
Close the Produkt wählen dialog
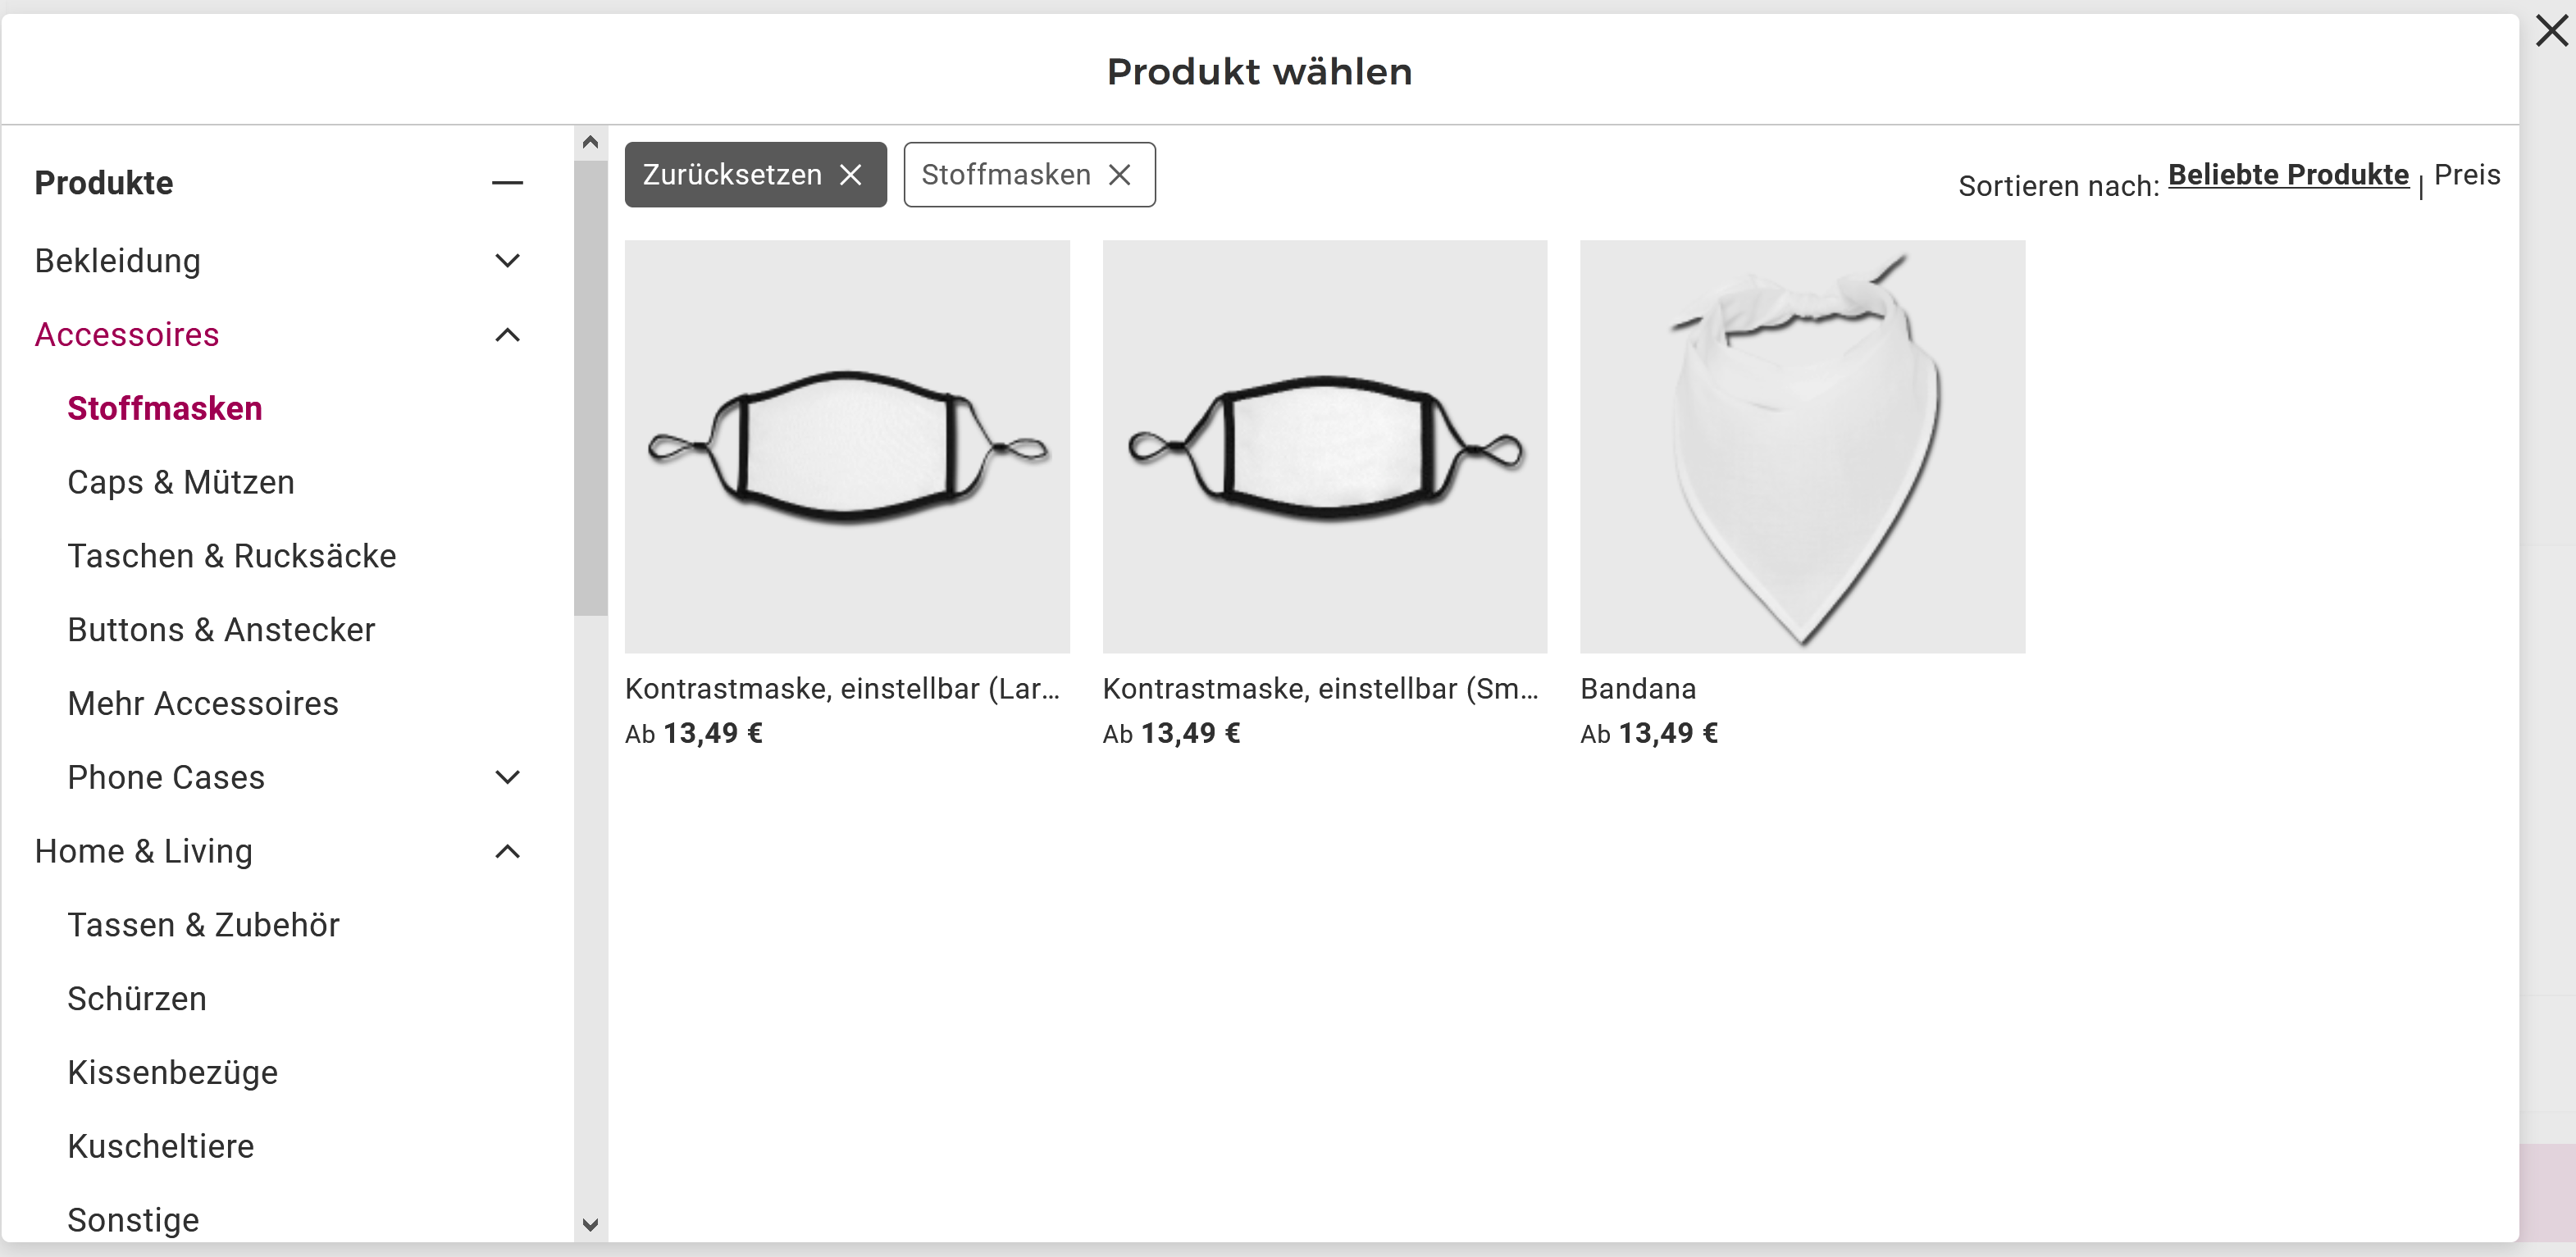tap(2551, 31)
